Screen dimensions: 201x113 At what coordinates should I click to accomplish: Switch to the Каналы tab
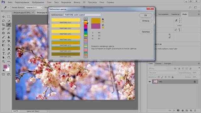pyautogui.click(x=158, y=63)
